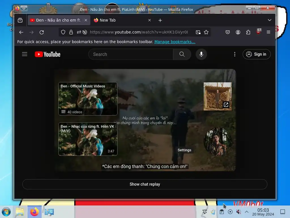Open the control panel taskbar icon
This screenshot has height=218, width=290.
pyautogui.click(x=49, y=212)
